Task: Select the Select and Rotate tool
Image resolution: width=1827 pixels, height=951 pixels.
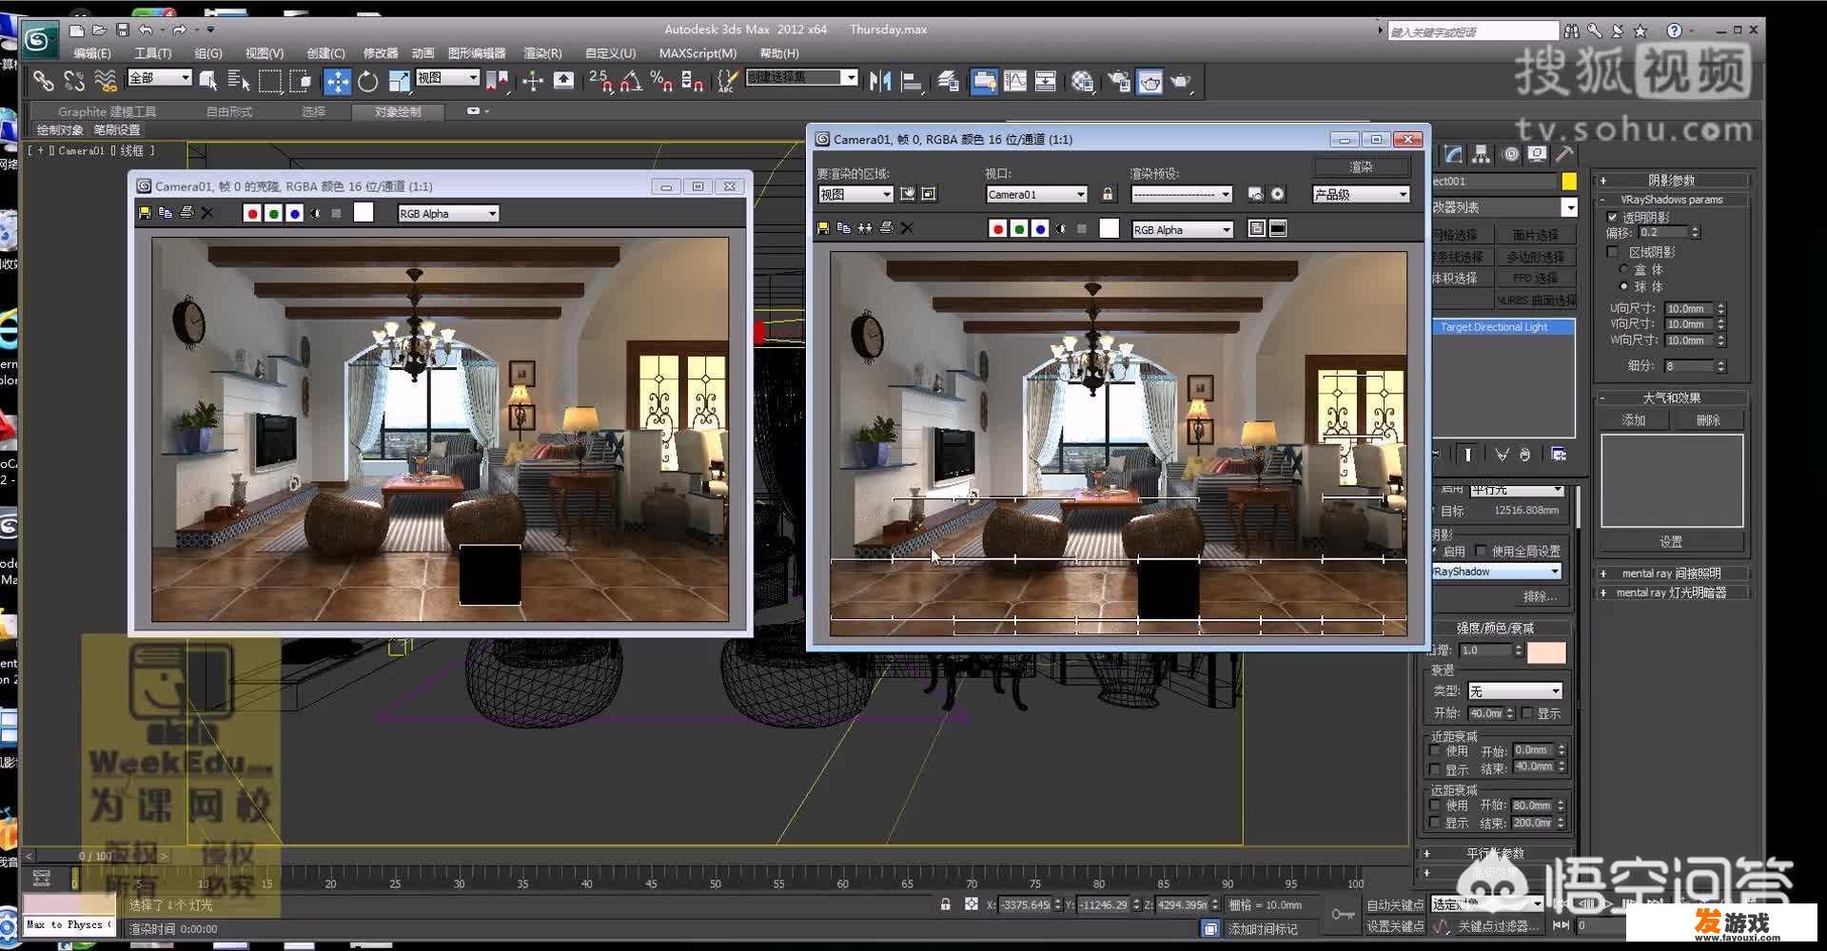Action: point(368,82)
